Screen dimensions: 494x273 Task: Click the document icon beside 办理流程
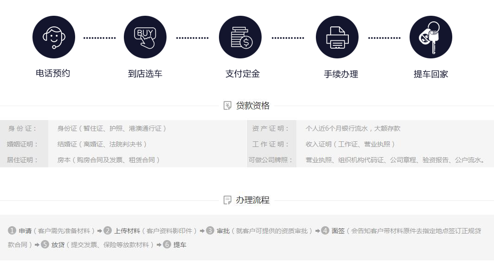227,200
